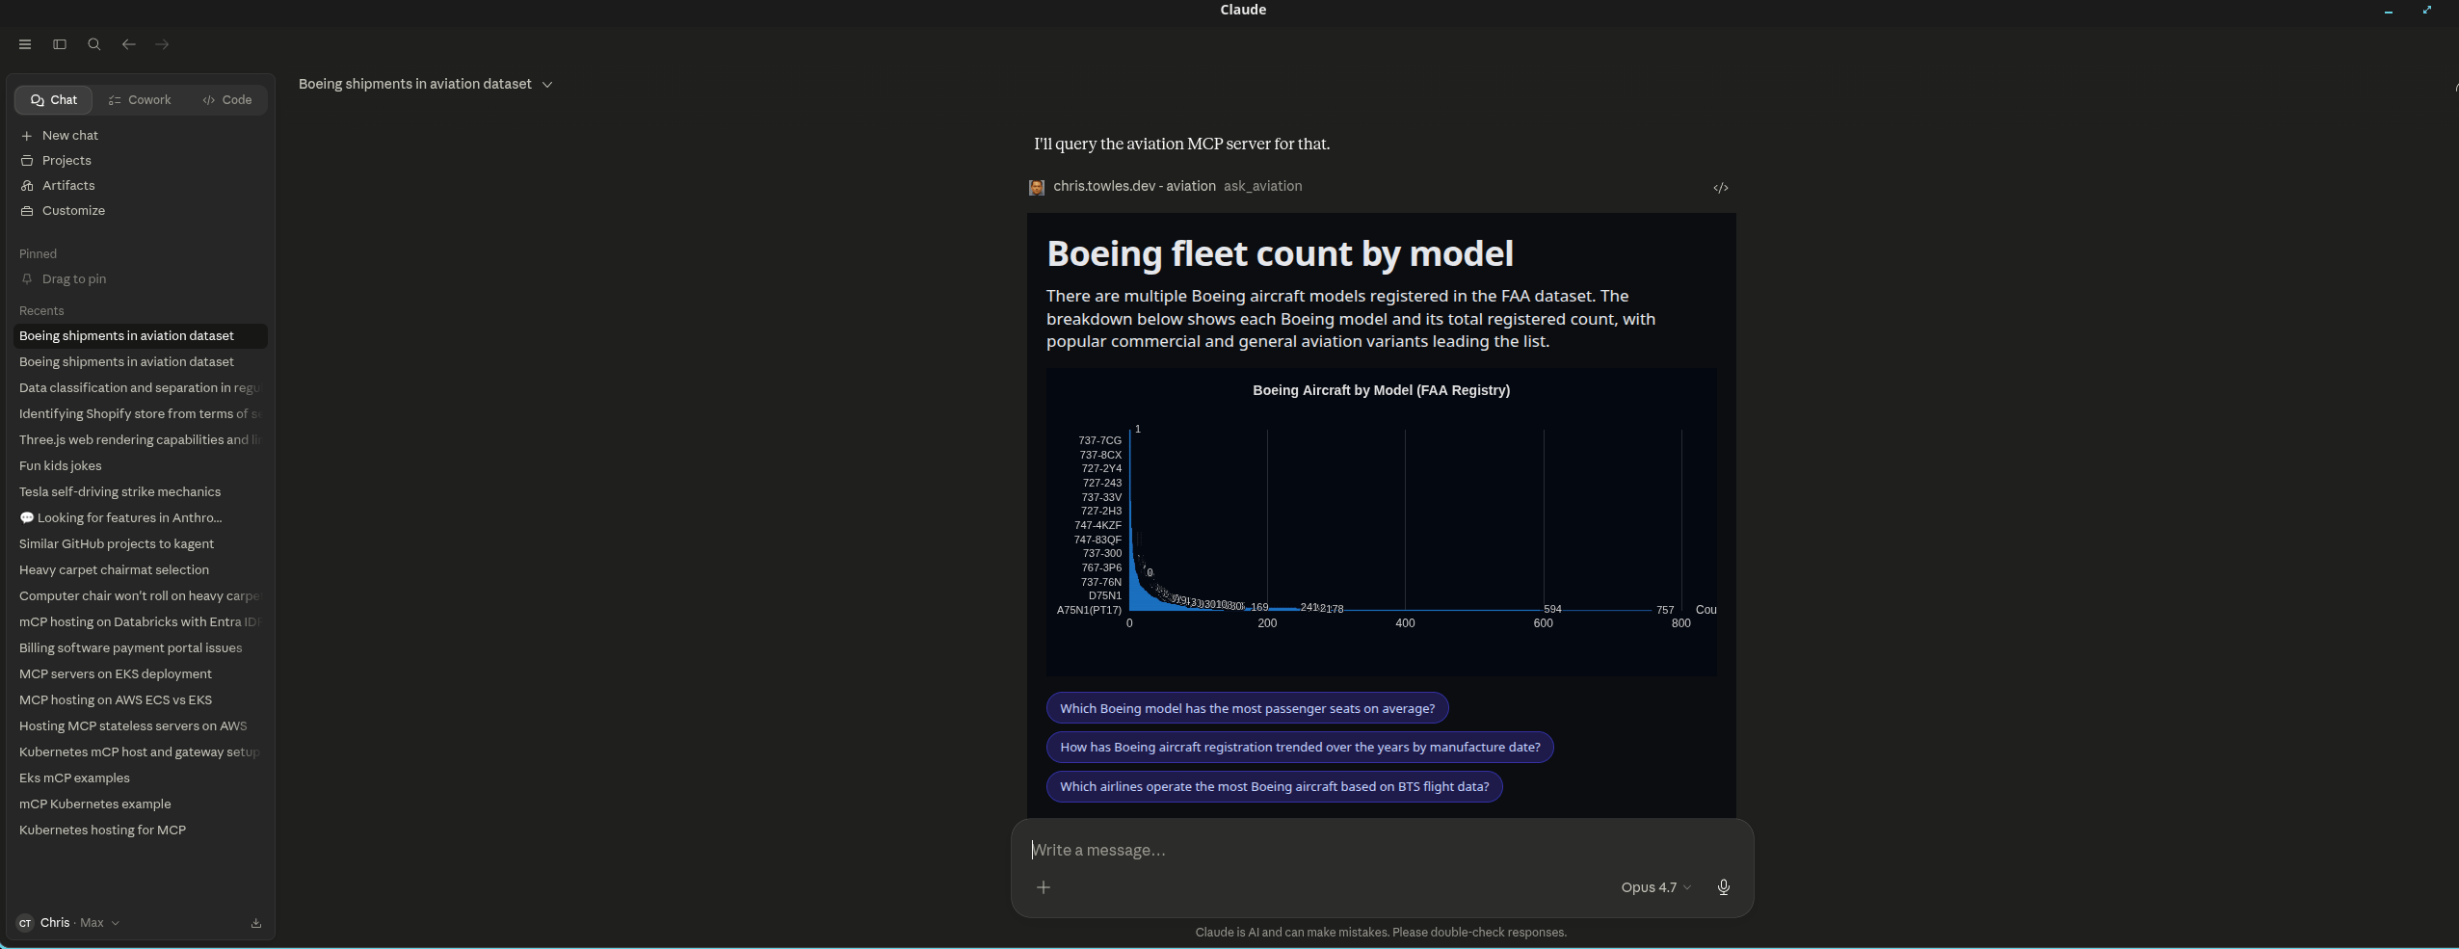Click the 757 bar value label in chart

point(1665,610)
